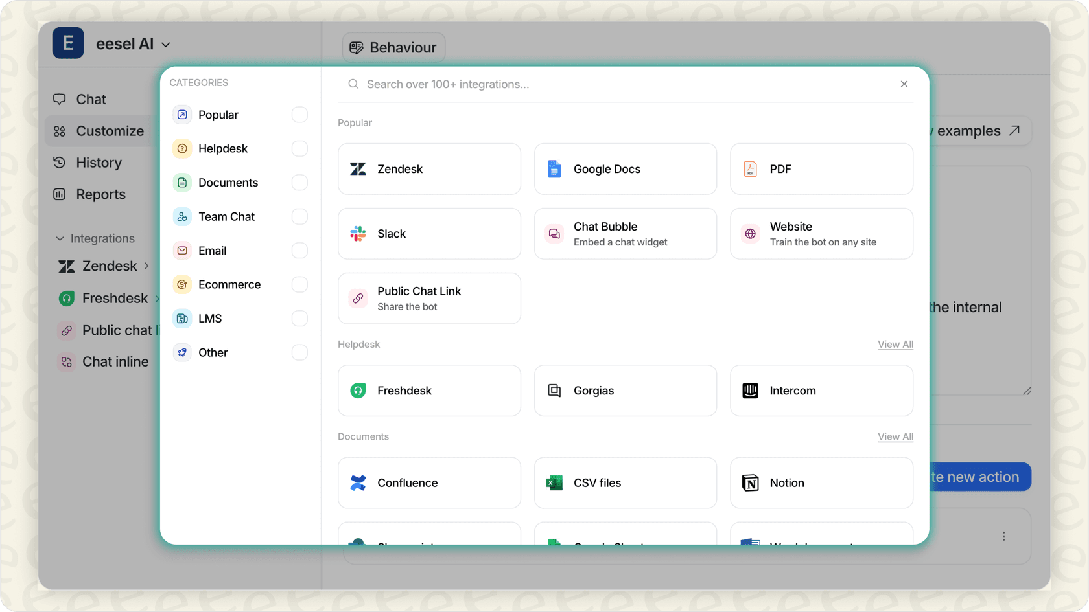Screen dimensions: 1089x612
Task: Enable the Popular category toggle
Action: pos(299,115)
